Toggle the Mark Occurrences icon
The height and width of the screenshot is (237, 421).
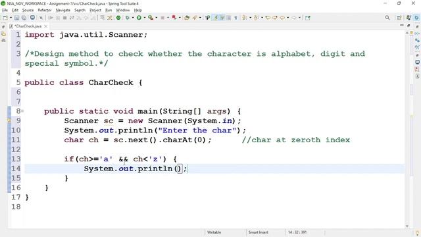point(215,18)
